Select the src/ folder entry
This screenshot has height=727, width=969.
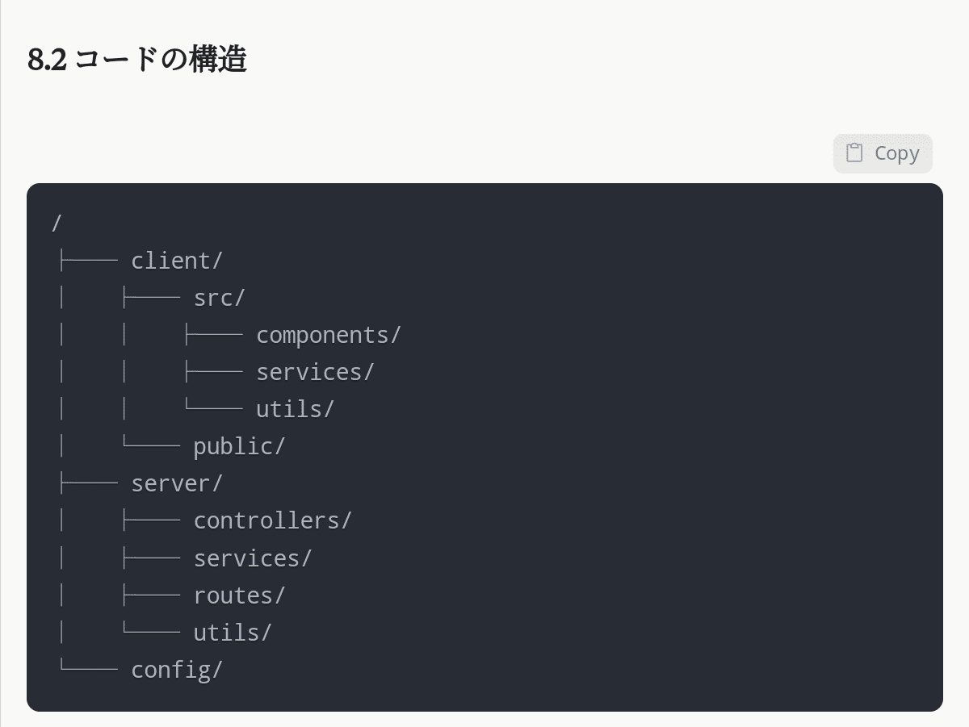click(219, 298)
